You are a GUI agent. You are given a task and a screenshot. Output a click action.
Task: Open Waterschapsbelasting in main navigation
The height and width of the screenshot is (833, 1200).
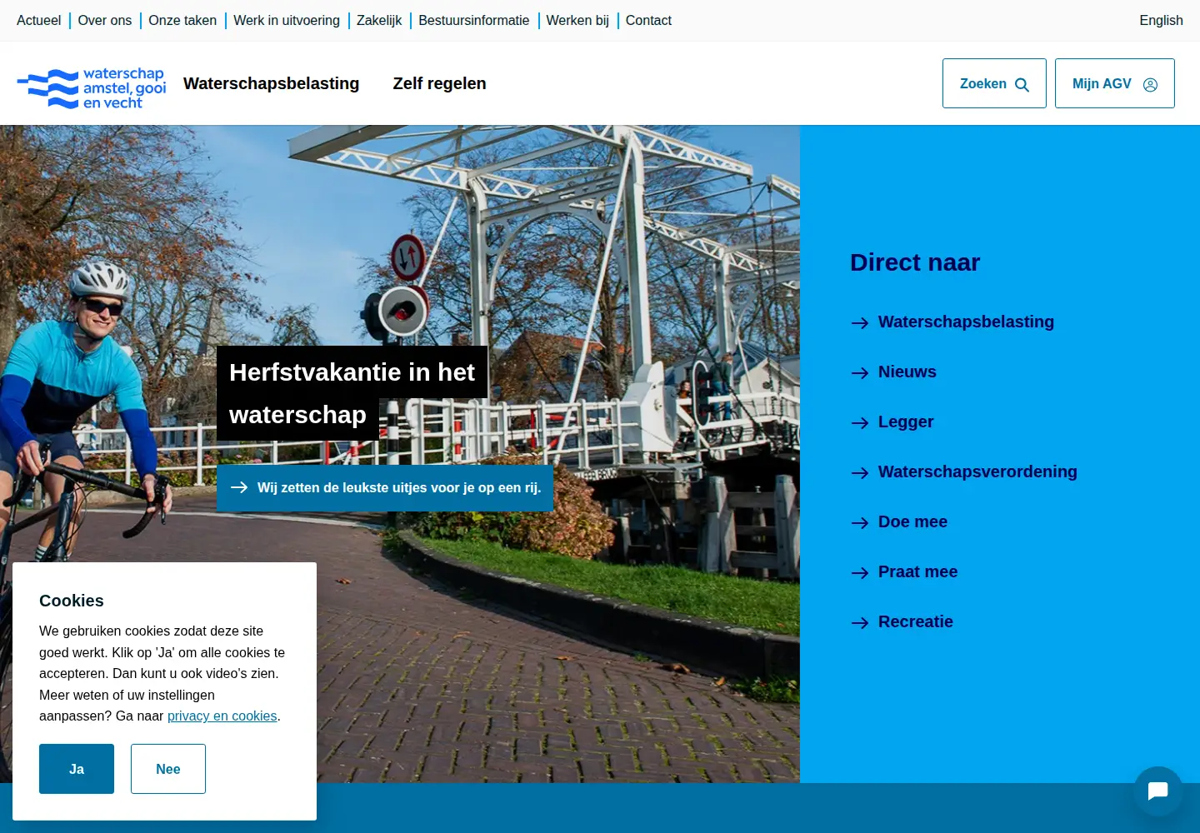click(x=271, y=83)
